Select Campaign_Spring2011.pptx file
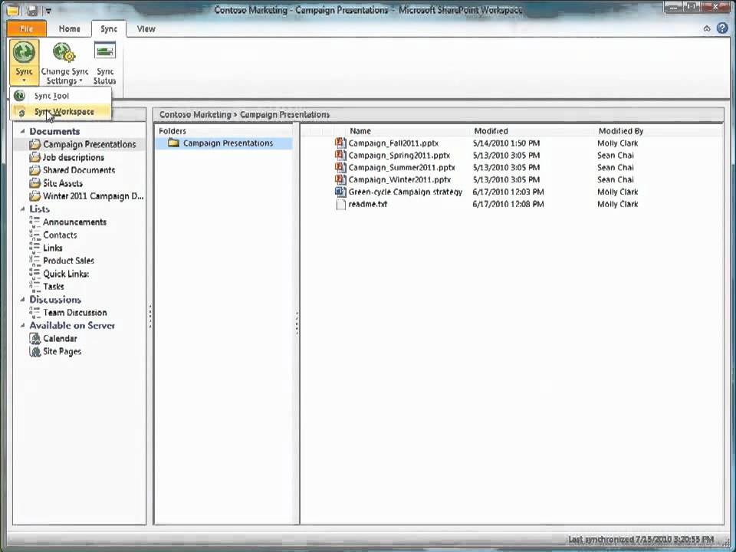This screenshot has height=552, width=736. tap(399, 156)
